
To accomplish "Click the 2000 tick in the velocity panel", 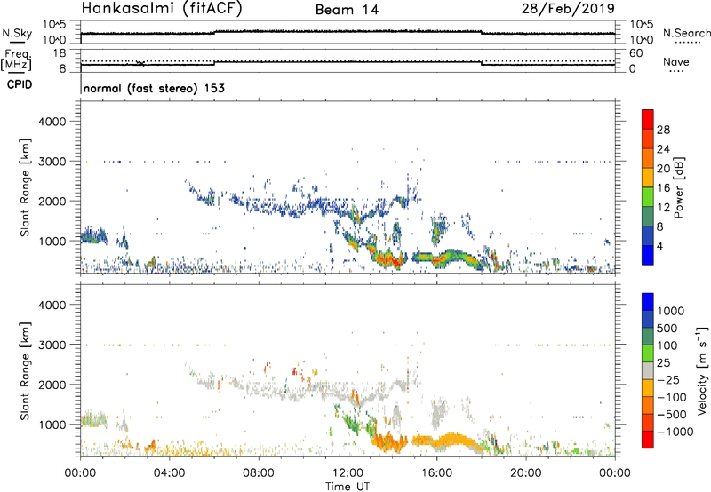I will pos(52,385).
